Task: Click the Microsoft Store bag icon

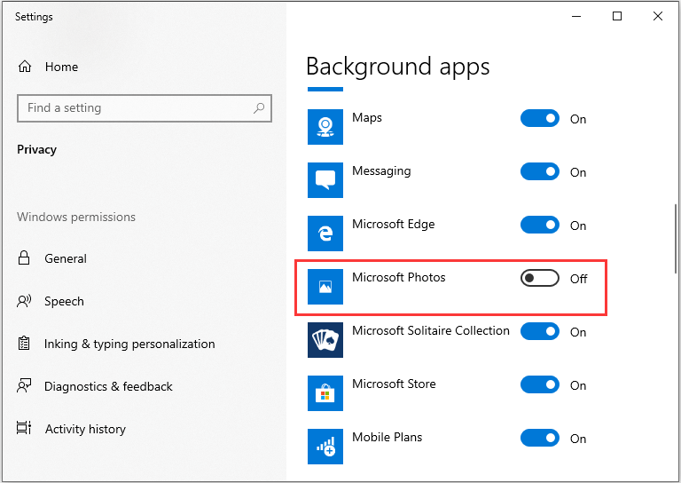Action: point(325,393)
